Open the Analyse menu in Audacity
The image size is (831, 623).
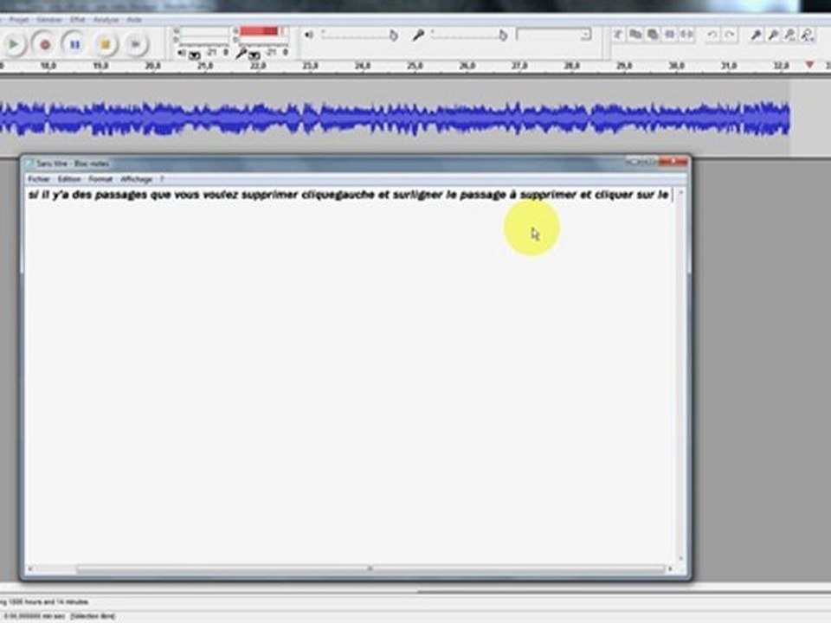106,20
